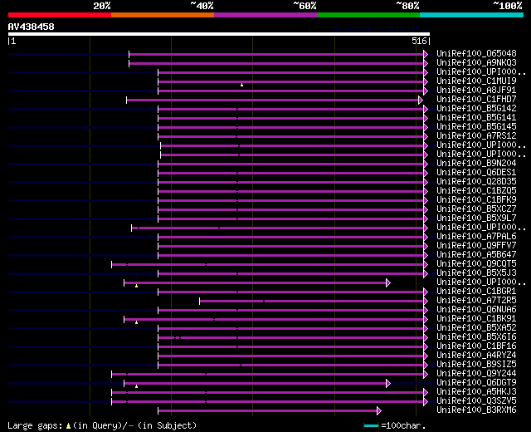Click the arrowhead ending the UniRef100_Q6DGT9 bar
531x432 pixels.
[388, 384]
